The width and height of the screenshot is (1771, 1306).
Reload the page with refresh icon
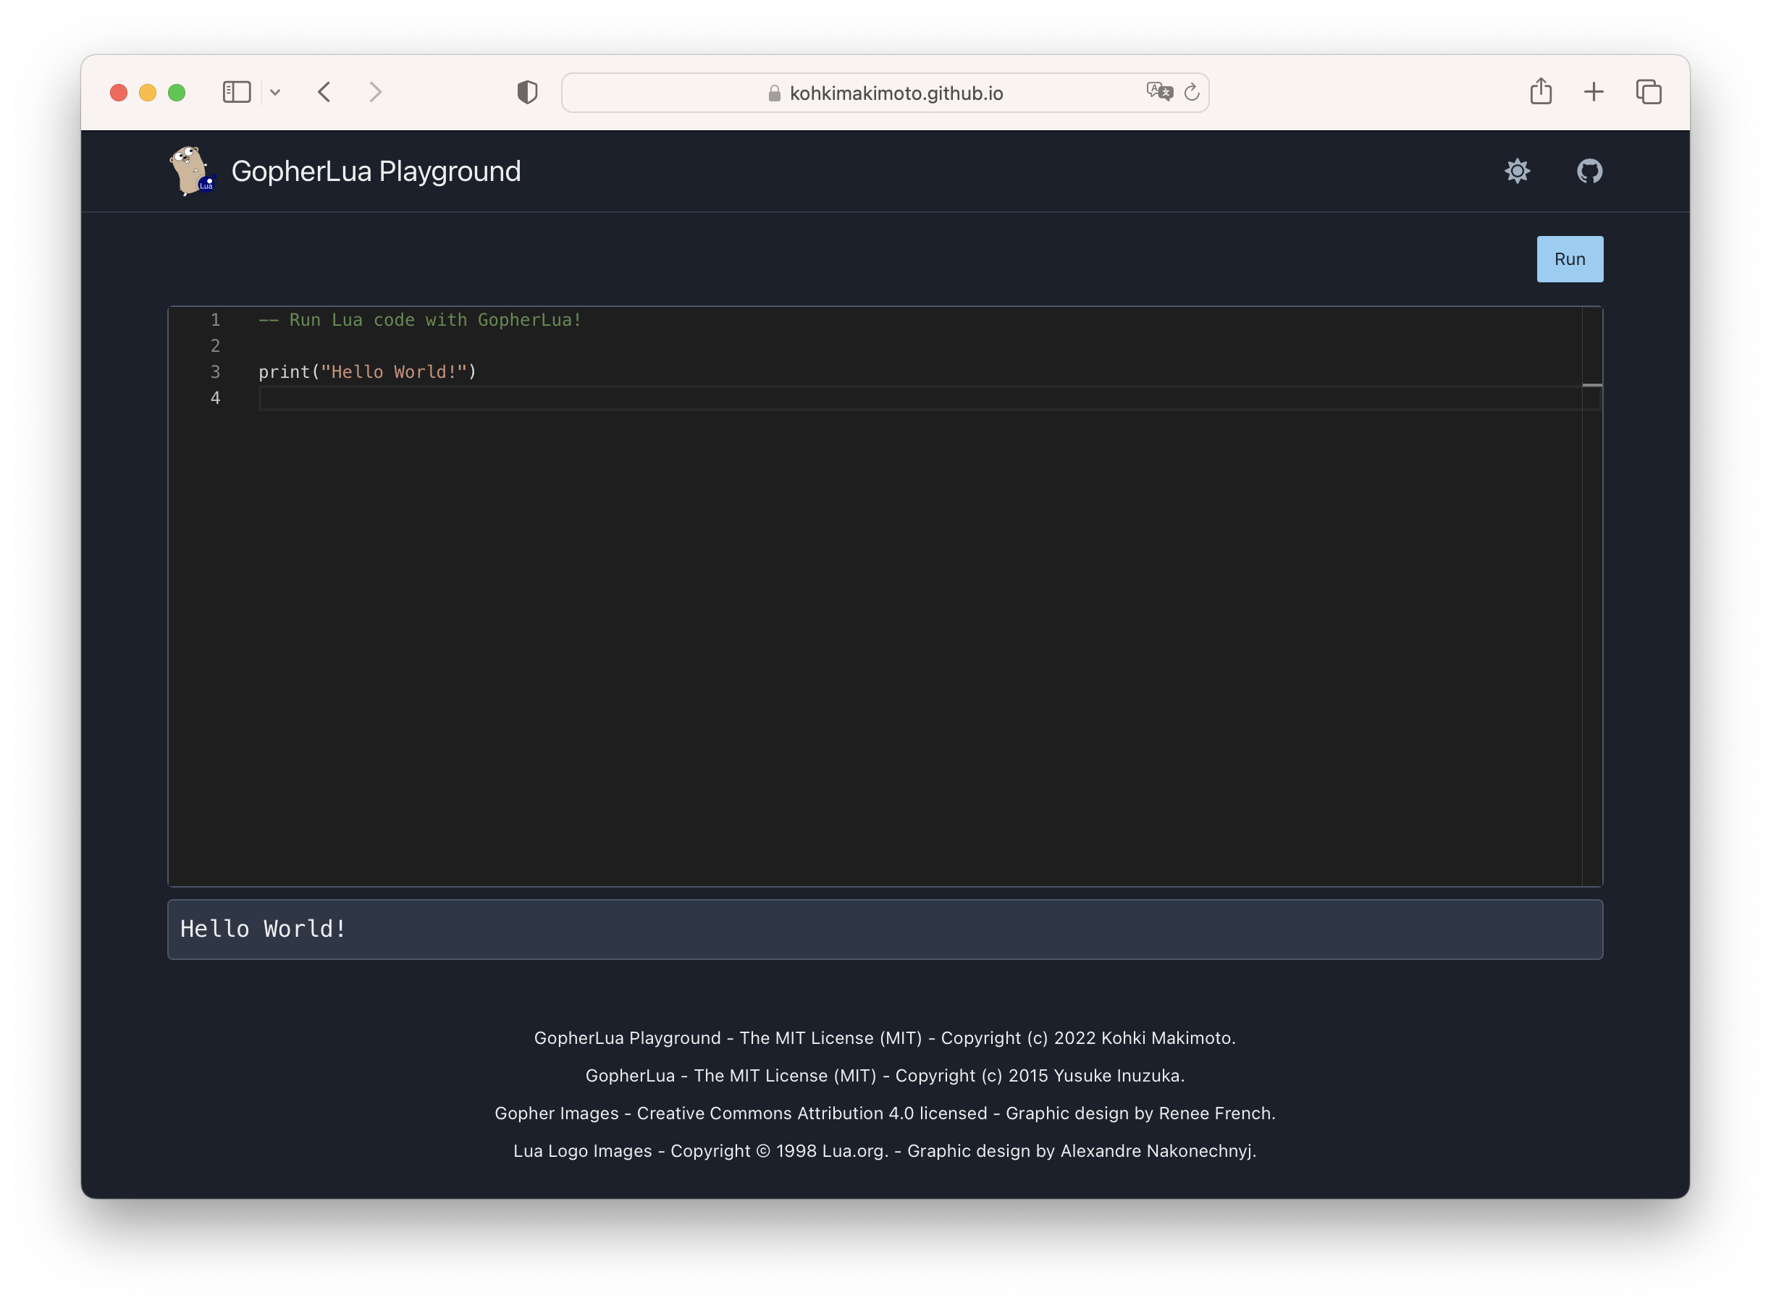point(1192,93)
